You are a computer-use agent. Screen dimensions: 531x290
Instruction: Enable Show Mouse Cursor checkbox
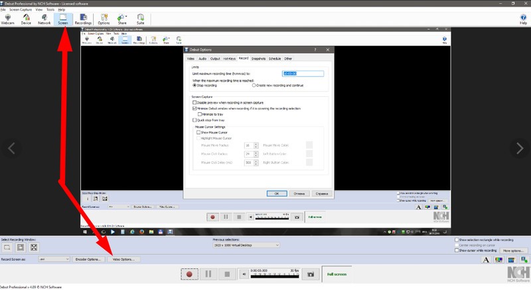pos(198,133)
